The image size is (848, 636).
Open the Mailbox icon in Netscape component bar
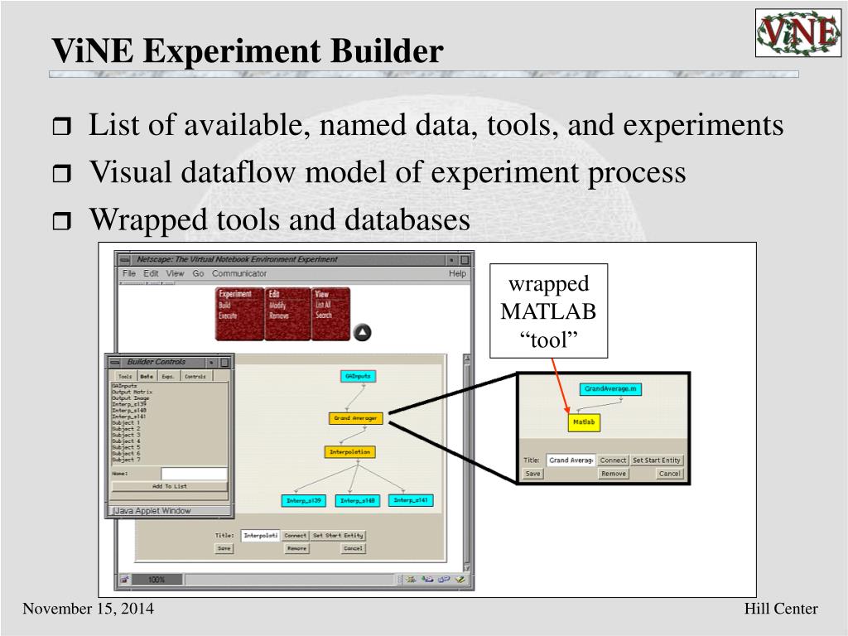click(x=427, y=579)
